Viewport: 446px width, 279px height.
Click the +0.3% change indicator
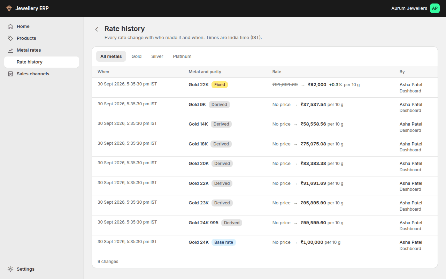[336, 85]
